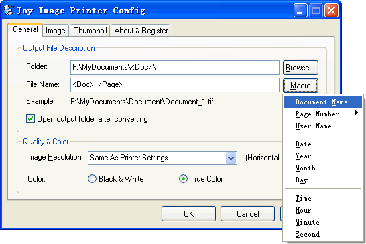The image size is (366, 244).
Task: Open the Thumbnail tab
Action: (90, 31)
